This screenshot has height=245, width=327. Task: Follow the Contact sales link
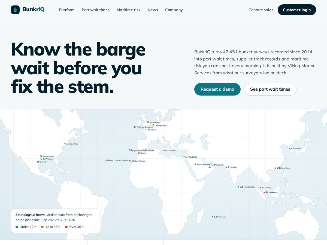pyautogui.click(x=261, y=10)
